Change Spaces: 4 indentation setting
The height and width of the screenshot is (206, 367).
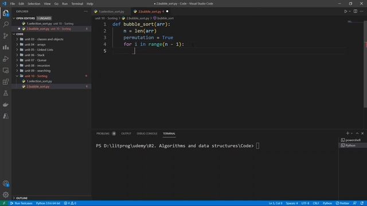coord(292,203)
